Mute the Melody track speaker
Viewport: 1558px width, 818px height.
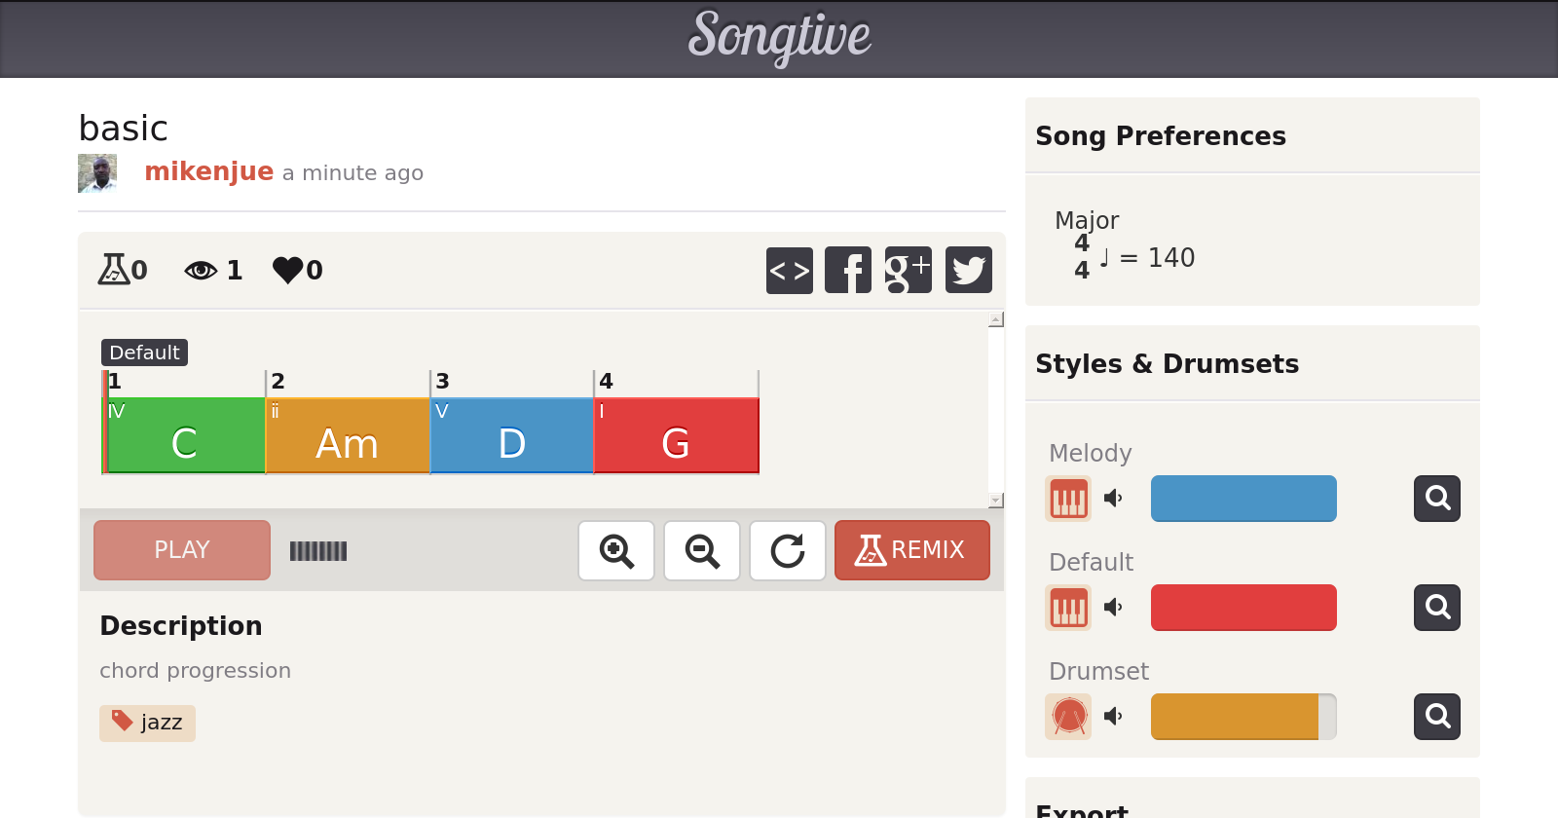[1113, 499]
